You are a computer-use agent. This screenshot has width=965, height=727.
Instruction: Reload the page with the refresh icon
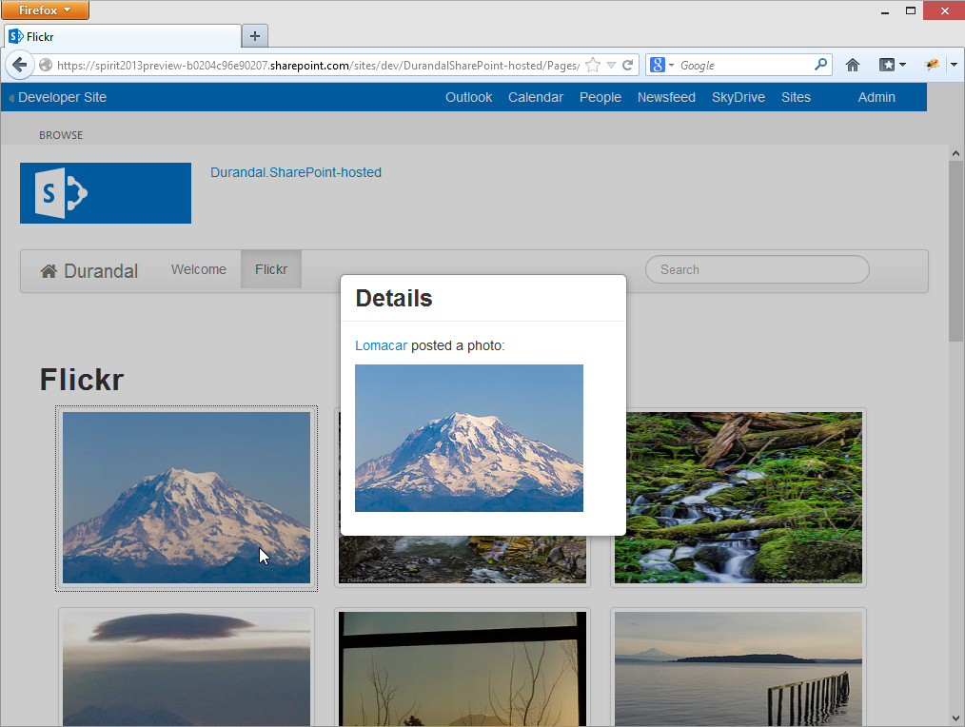click(628, 66)
